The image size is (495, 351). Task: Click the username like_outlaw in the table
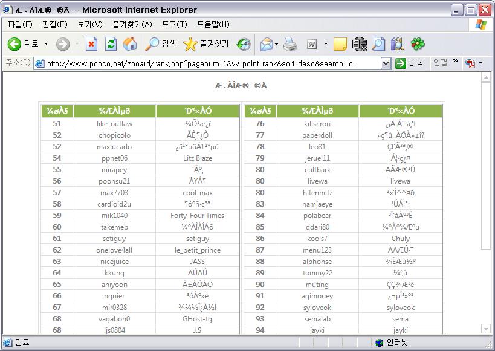pos(114,124)
